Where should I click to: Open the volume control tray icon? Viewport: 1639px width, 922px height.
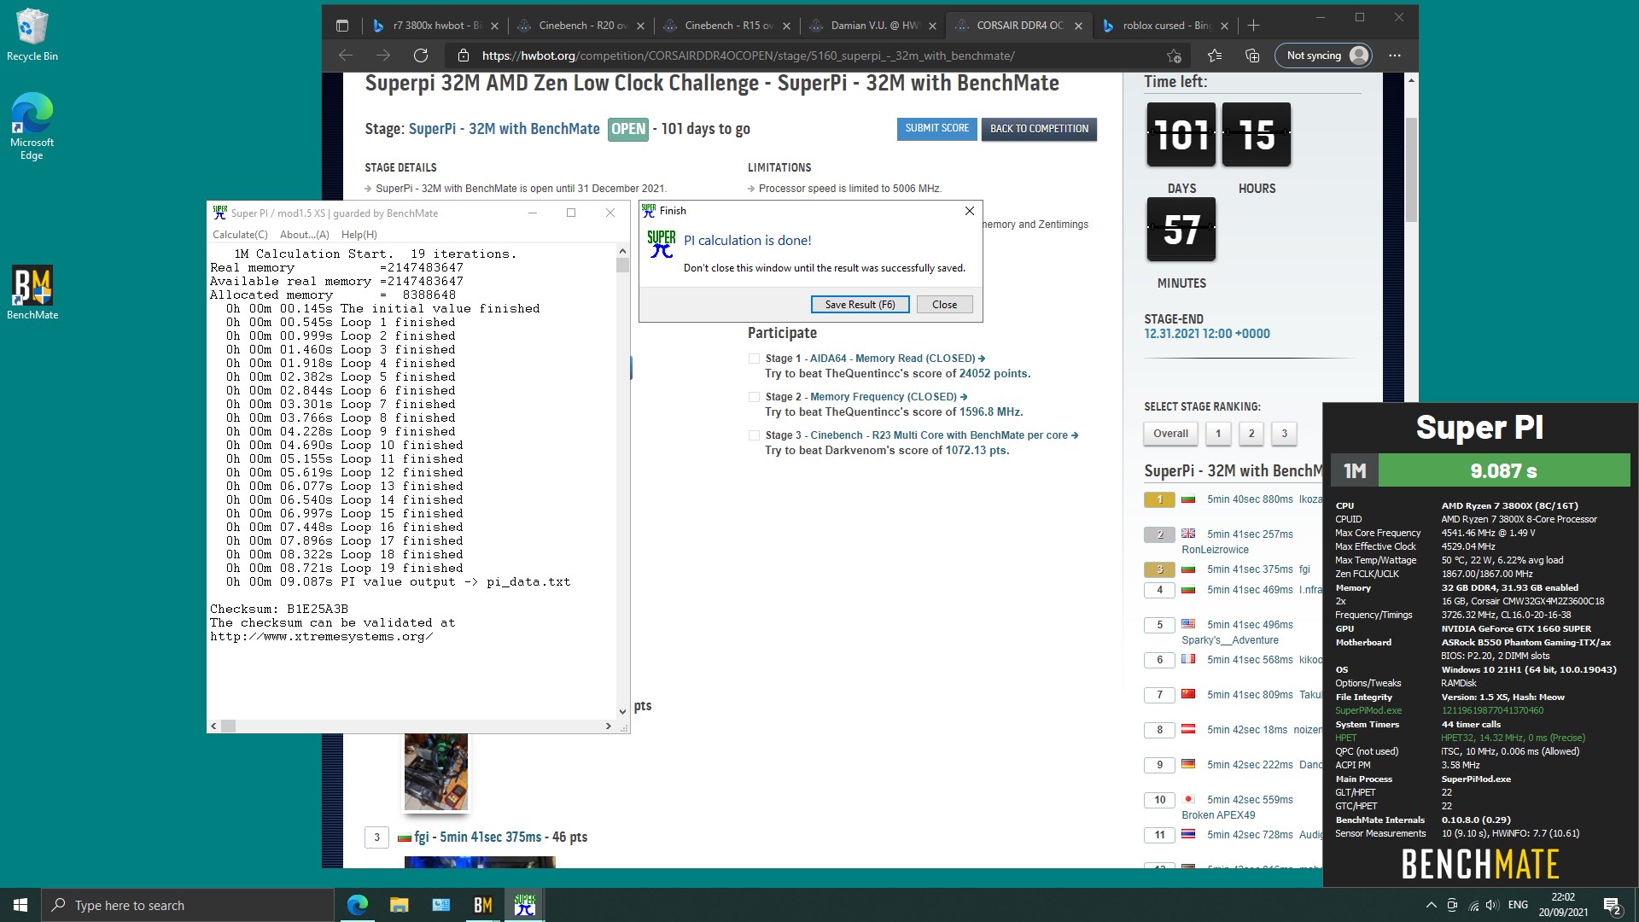tap(1492, 905)
